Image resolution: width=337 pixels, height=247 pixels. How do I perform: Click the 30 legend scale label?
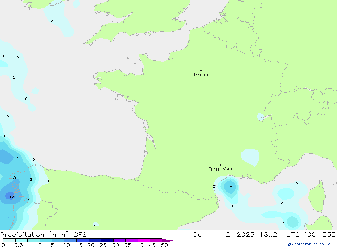pos(116,245)
